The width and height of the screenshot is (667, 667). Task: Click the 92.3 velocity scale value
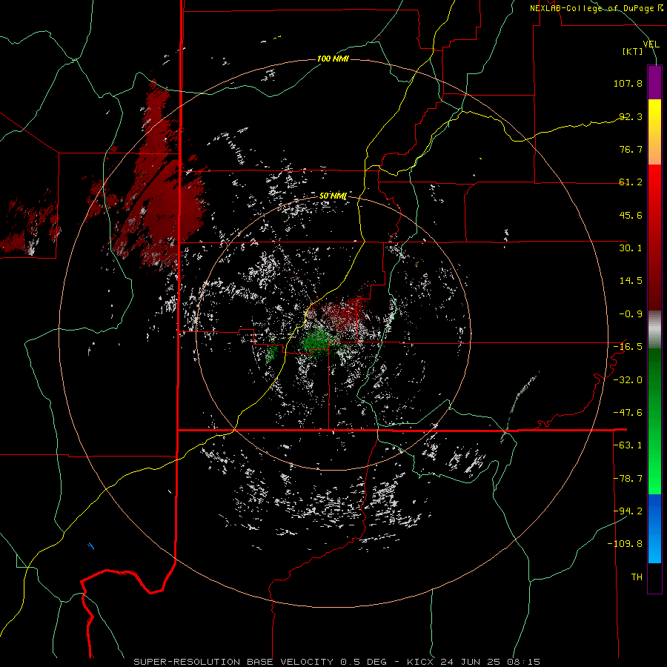coord(631,116)
